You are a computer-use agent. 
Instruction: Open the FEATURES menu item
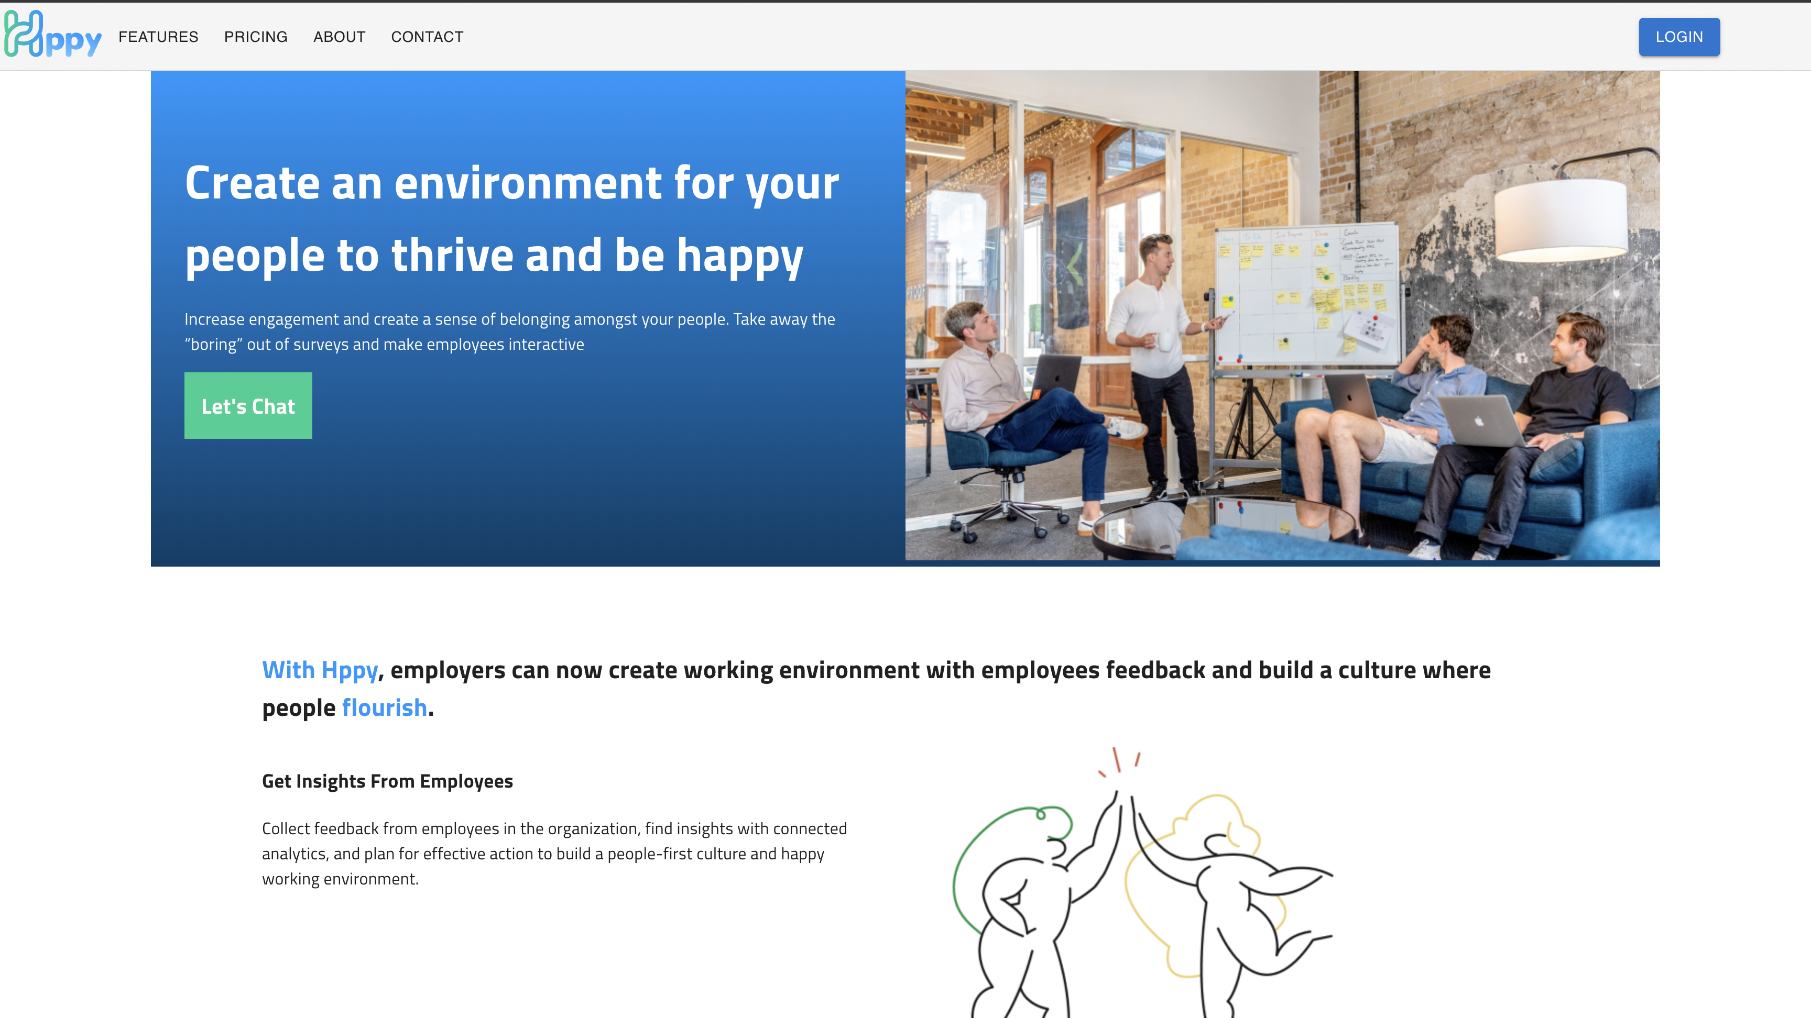tap(158, 37)
